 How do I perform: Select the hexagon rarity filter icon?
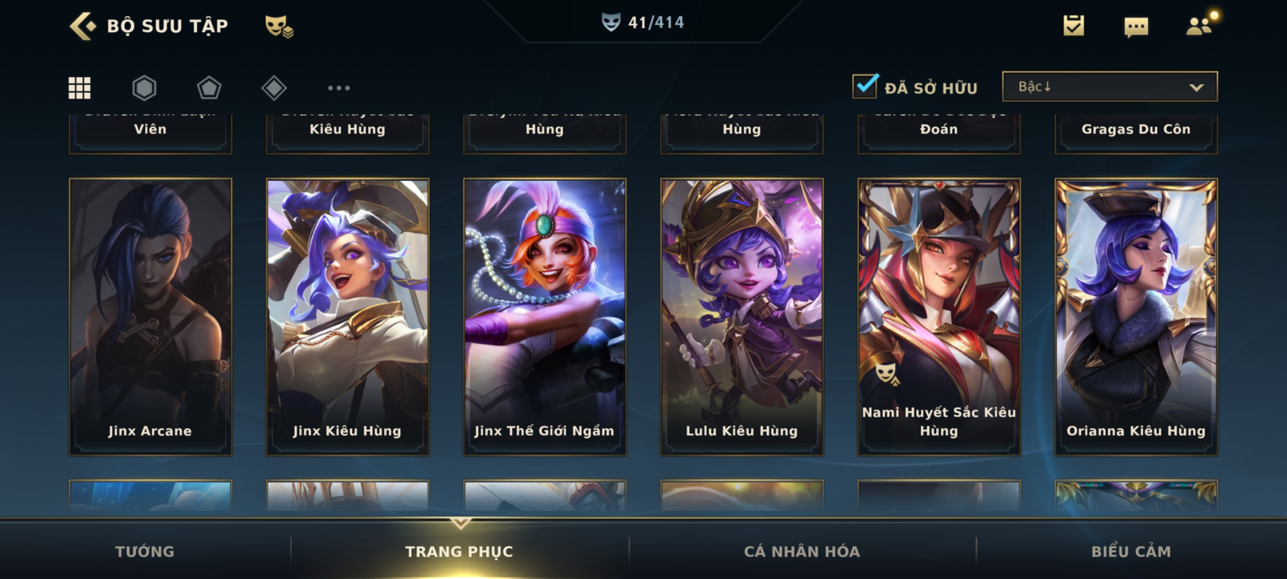click(x=144, y=88)
